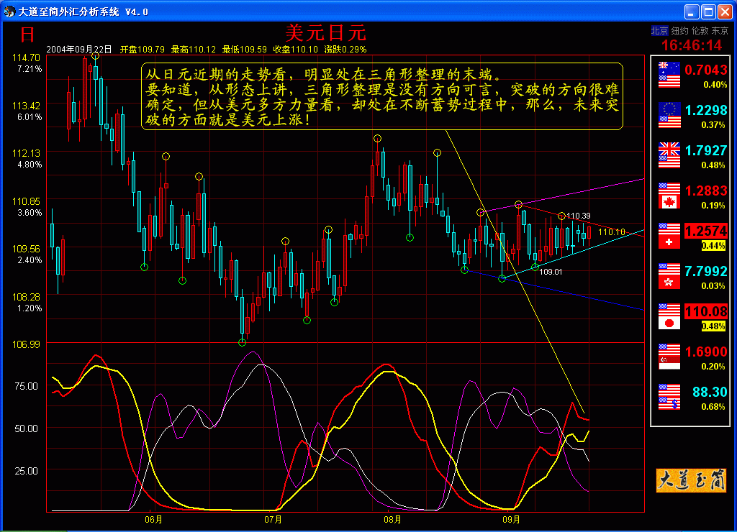Select the Australia/US flag pair icon
Image resolution: width=737 pixels, height=532 pixels.
[x=669, y=75]
